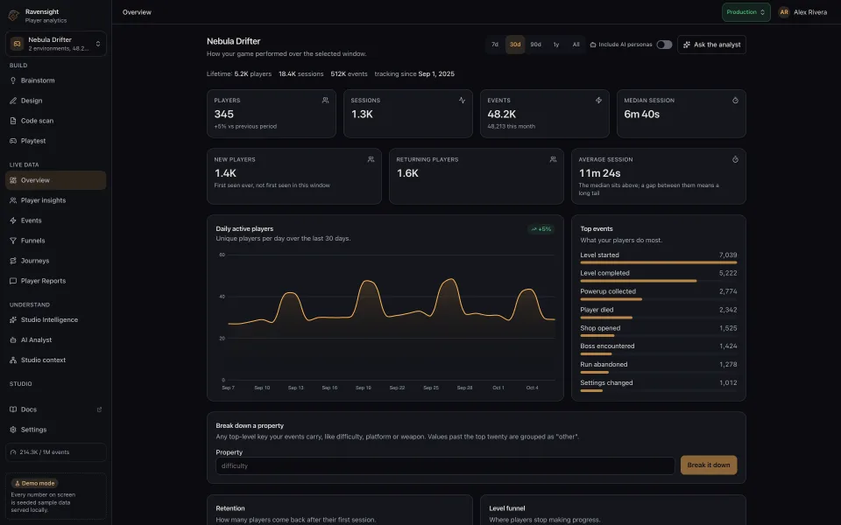
Task: Click the Events card lightning icon
Action: 598,100
